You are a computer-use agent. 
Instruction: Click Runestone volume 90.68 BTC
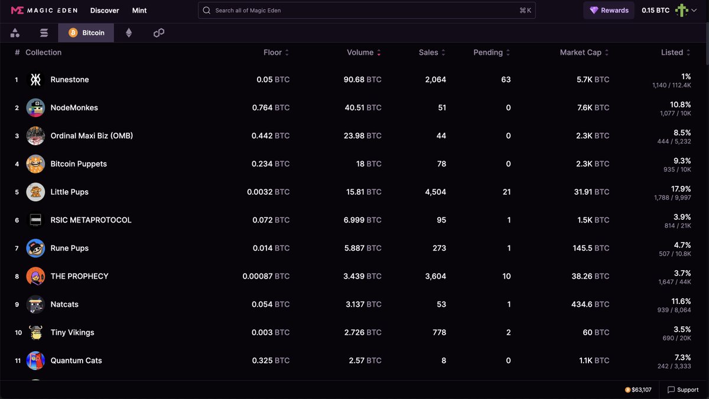[363, 80]
